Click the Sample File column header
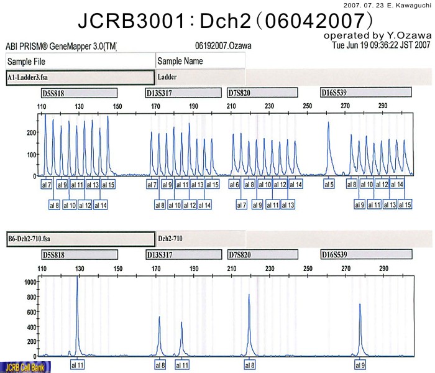 coord(80,61)
